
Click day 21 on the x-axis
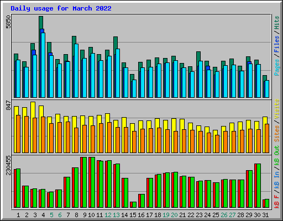tap(182, 215)
